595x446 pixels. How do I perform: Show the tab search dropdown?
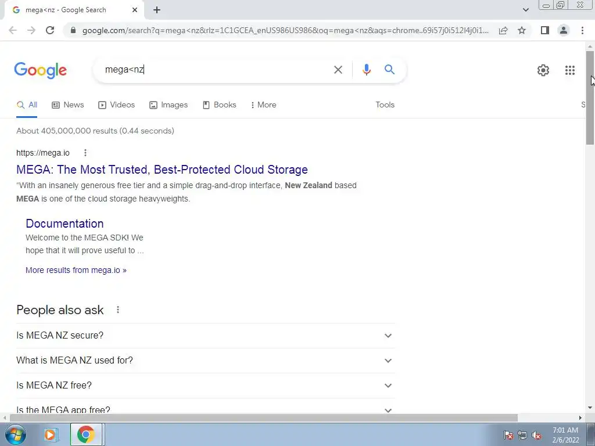(525, 10)
